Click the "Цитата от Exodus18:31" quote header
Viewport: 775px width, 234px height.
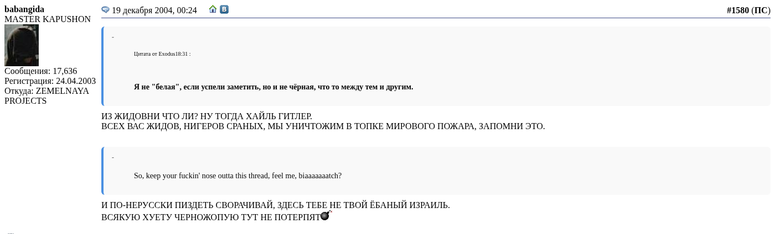[162, 54]
